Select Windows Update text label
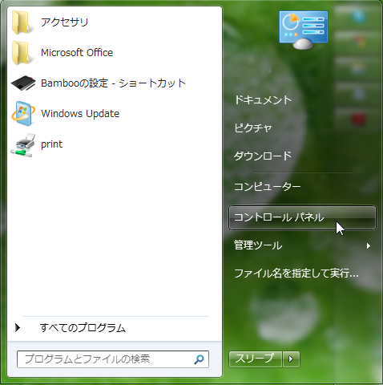383x385 pixels. coord(80,114)
